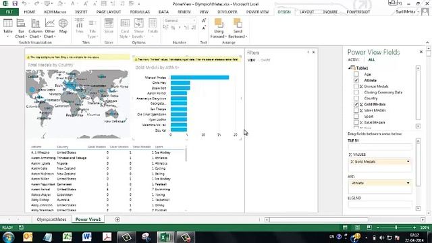Close the Power View Fields pane
The image size is (432, 243).
[421, 52]
